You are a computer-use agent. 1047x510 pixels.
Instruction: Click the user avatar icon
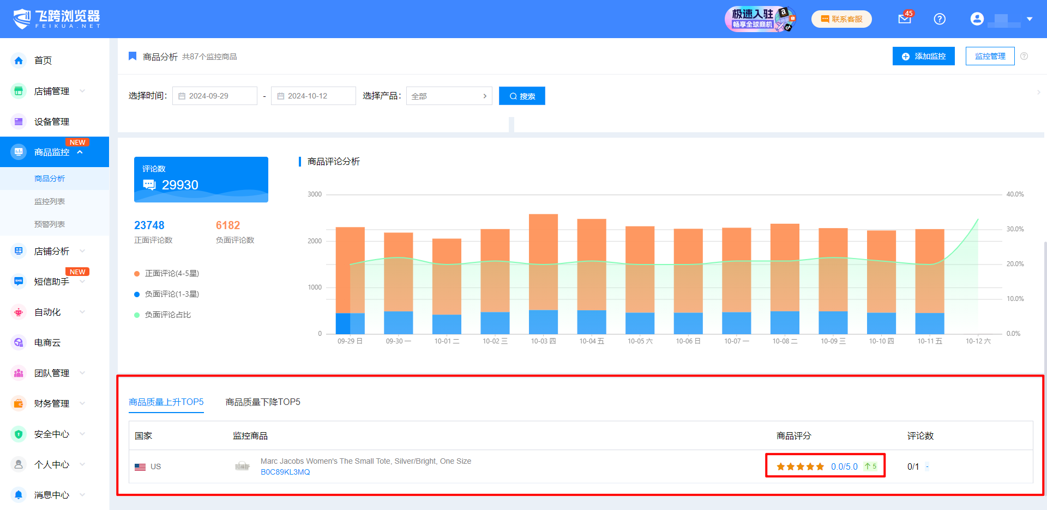[977, 19]
